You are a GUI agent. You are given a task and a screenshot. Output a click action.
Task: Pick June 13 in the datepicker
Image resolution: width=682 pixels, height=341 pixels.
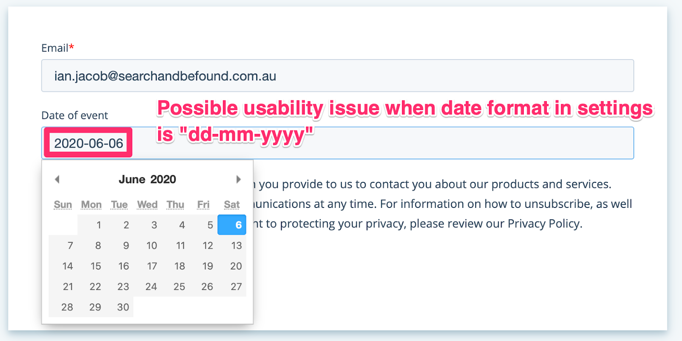(236, 246)
